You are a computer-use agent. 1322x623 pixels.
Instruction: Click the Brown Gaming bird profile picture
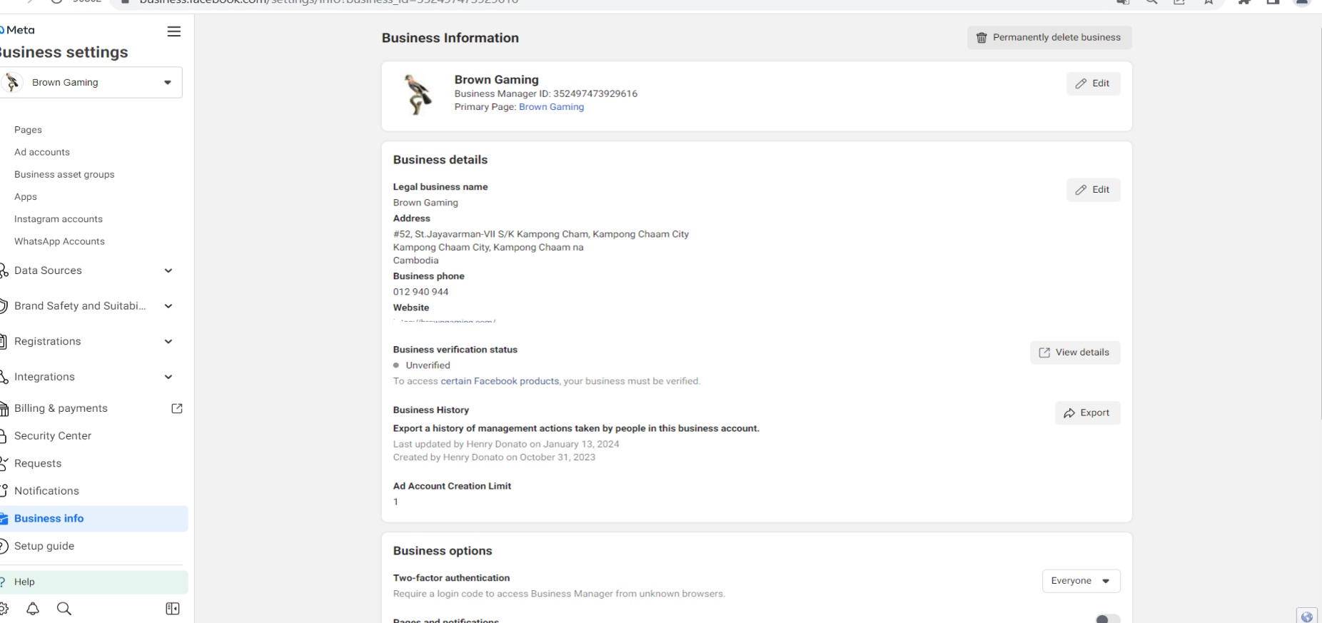coord(417,94)
